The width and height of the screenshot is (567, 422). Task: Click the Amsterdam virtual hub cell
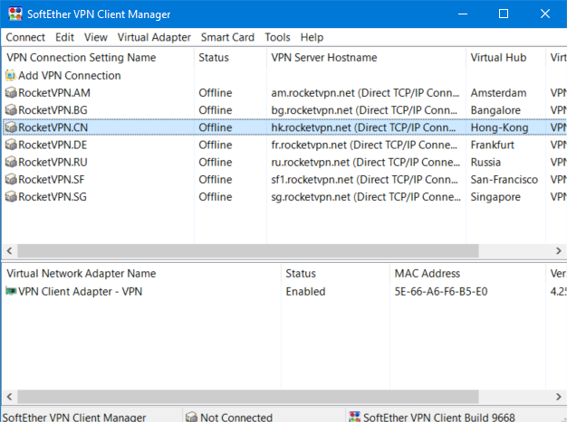[x=498, y=93]
